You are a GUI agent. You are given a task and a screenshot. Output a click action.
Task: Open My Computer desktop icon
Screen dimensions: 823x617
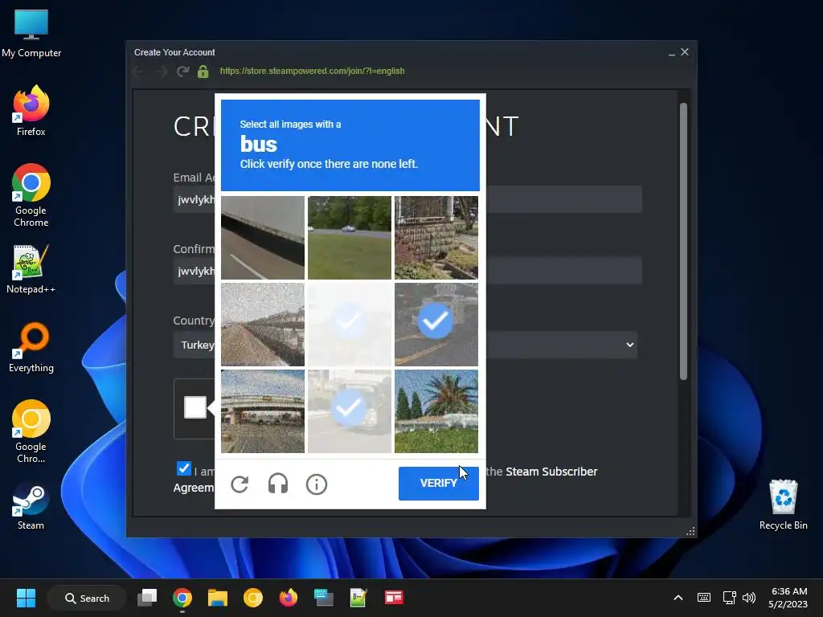click(x=31, y=33)
